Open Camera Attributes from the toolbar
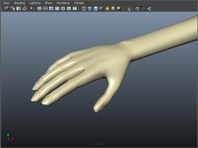This screenshot has width=198, height=148. [12, 8]
